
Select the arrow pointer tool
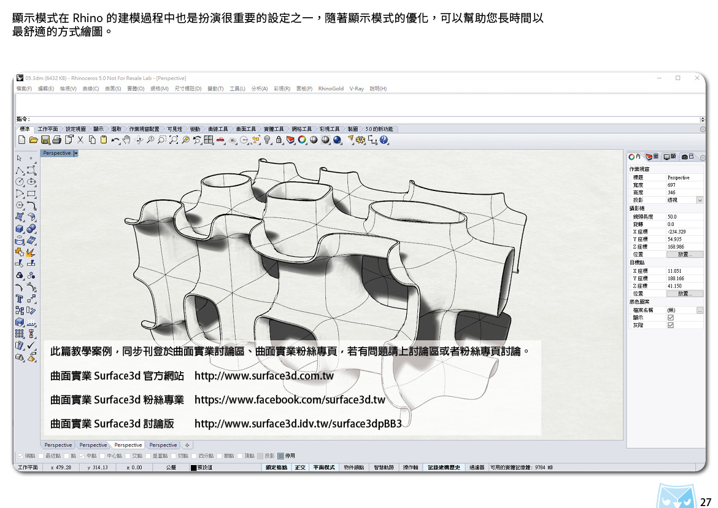pos(19,158)
